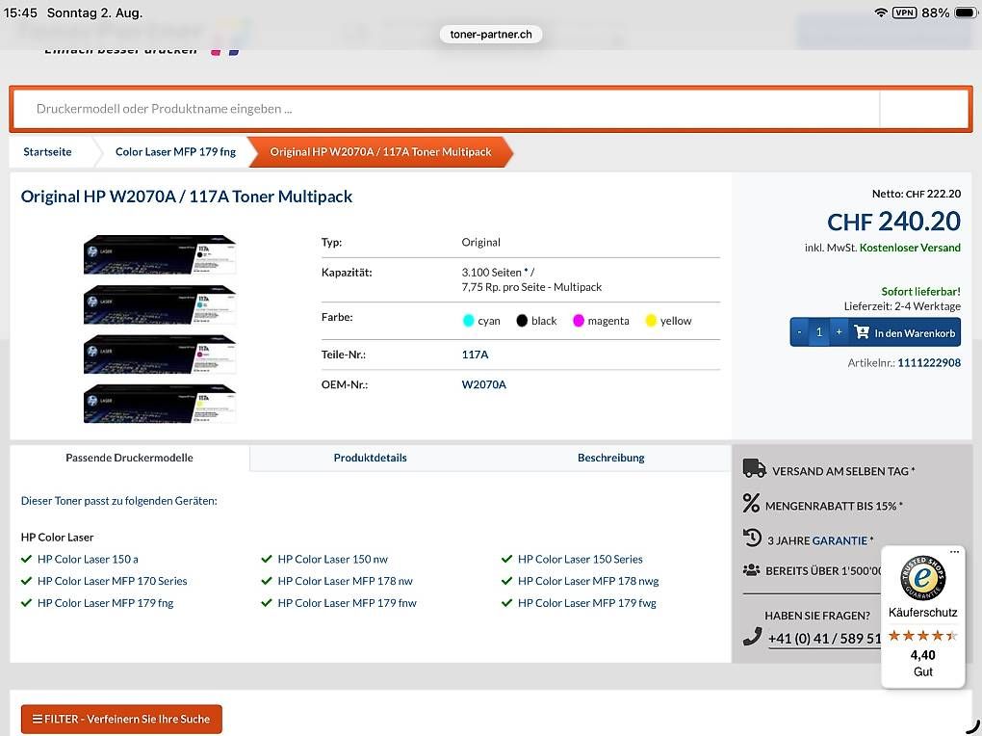The height and width of the screenshot is (736, 982).
Task: Select the cyan color swatch
Action: (468, 321)
